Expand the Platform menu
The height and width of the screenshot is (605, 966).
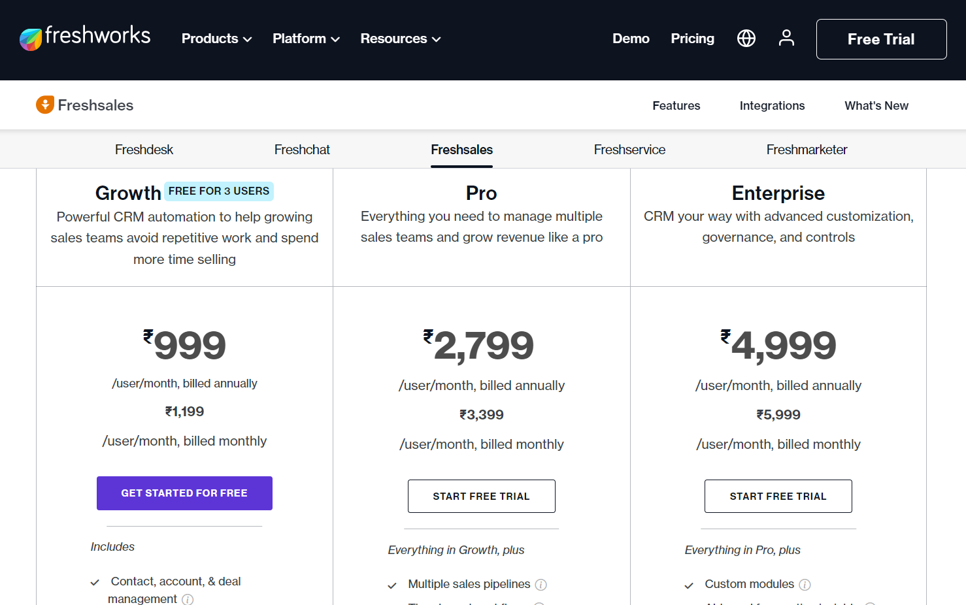pyautogui.click(x=306, y=39)
